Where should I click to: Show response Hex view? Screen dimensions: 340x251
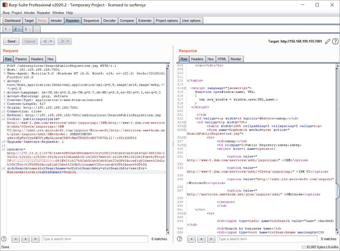pyautogui.click(x=211, y=59)
